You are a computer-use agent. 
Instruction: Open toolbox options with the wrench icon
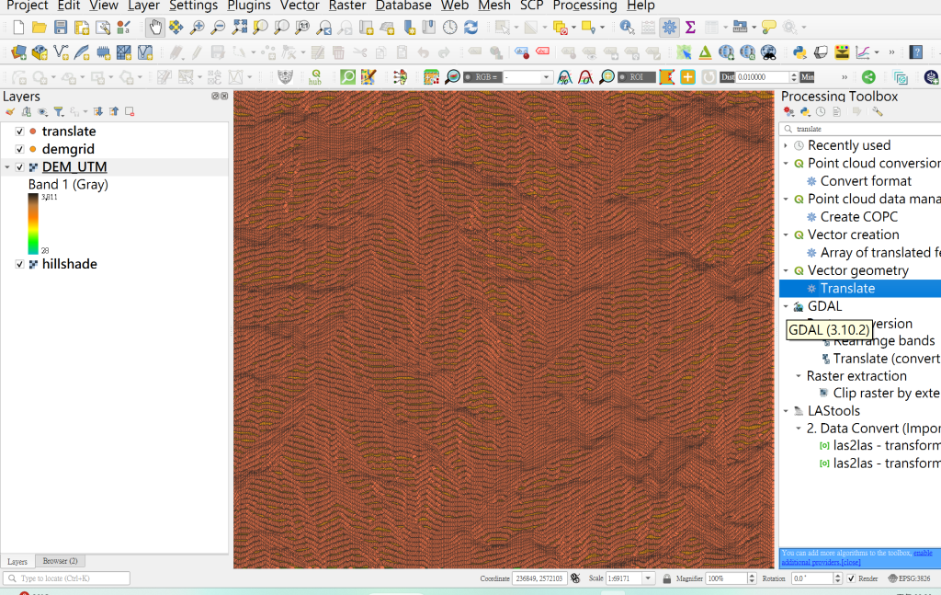click(x=877, y=111)
